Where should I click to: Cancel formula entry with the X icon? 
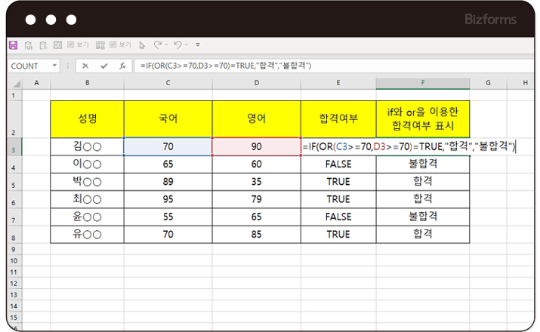pos(85,66)
